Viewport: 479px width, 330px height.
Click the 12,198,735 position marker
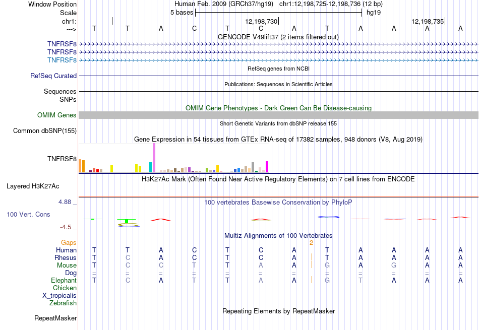pyautogui.click(x=428, y=21)
